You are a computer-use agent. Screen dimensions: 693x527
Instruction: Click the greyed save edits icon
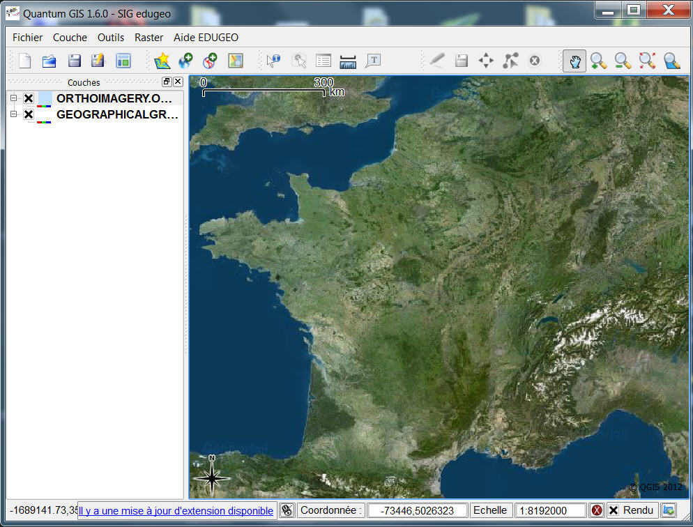pos(462,61)
